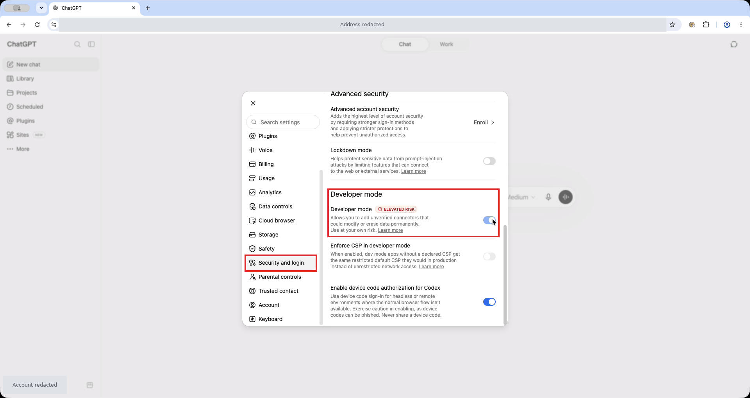Image resolution: width=750 pixels, height=398 pixels.
Task: Click the Search settings field
Action: coord(283,122)
